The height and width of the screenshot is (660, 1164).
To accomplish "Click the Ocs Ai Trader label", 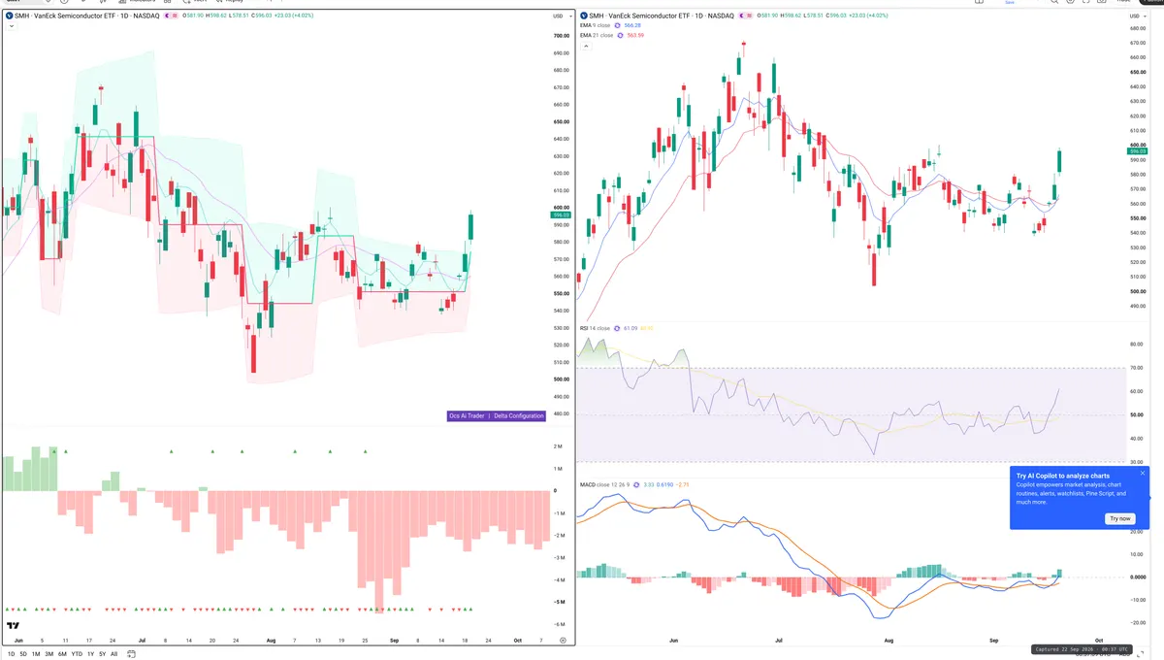I will coord(467,415).
